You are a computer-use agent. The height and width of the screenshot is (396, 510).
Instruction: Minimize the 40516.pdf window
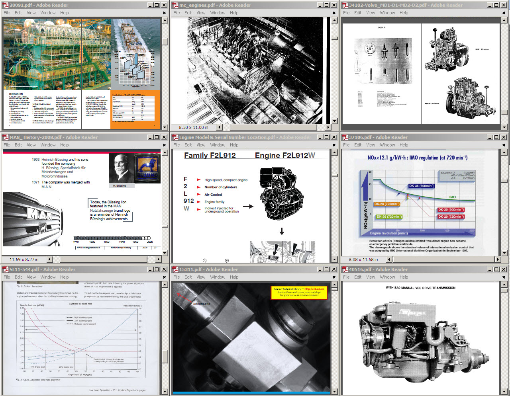tap(489, 269)
